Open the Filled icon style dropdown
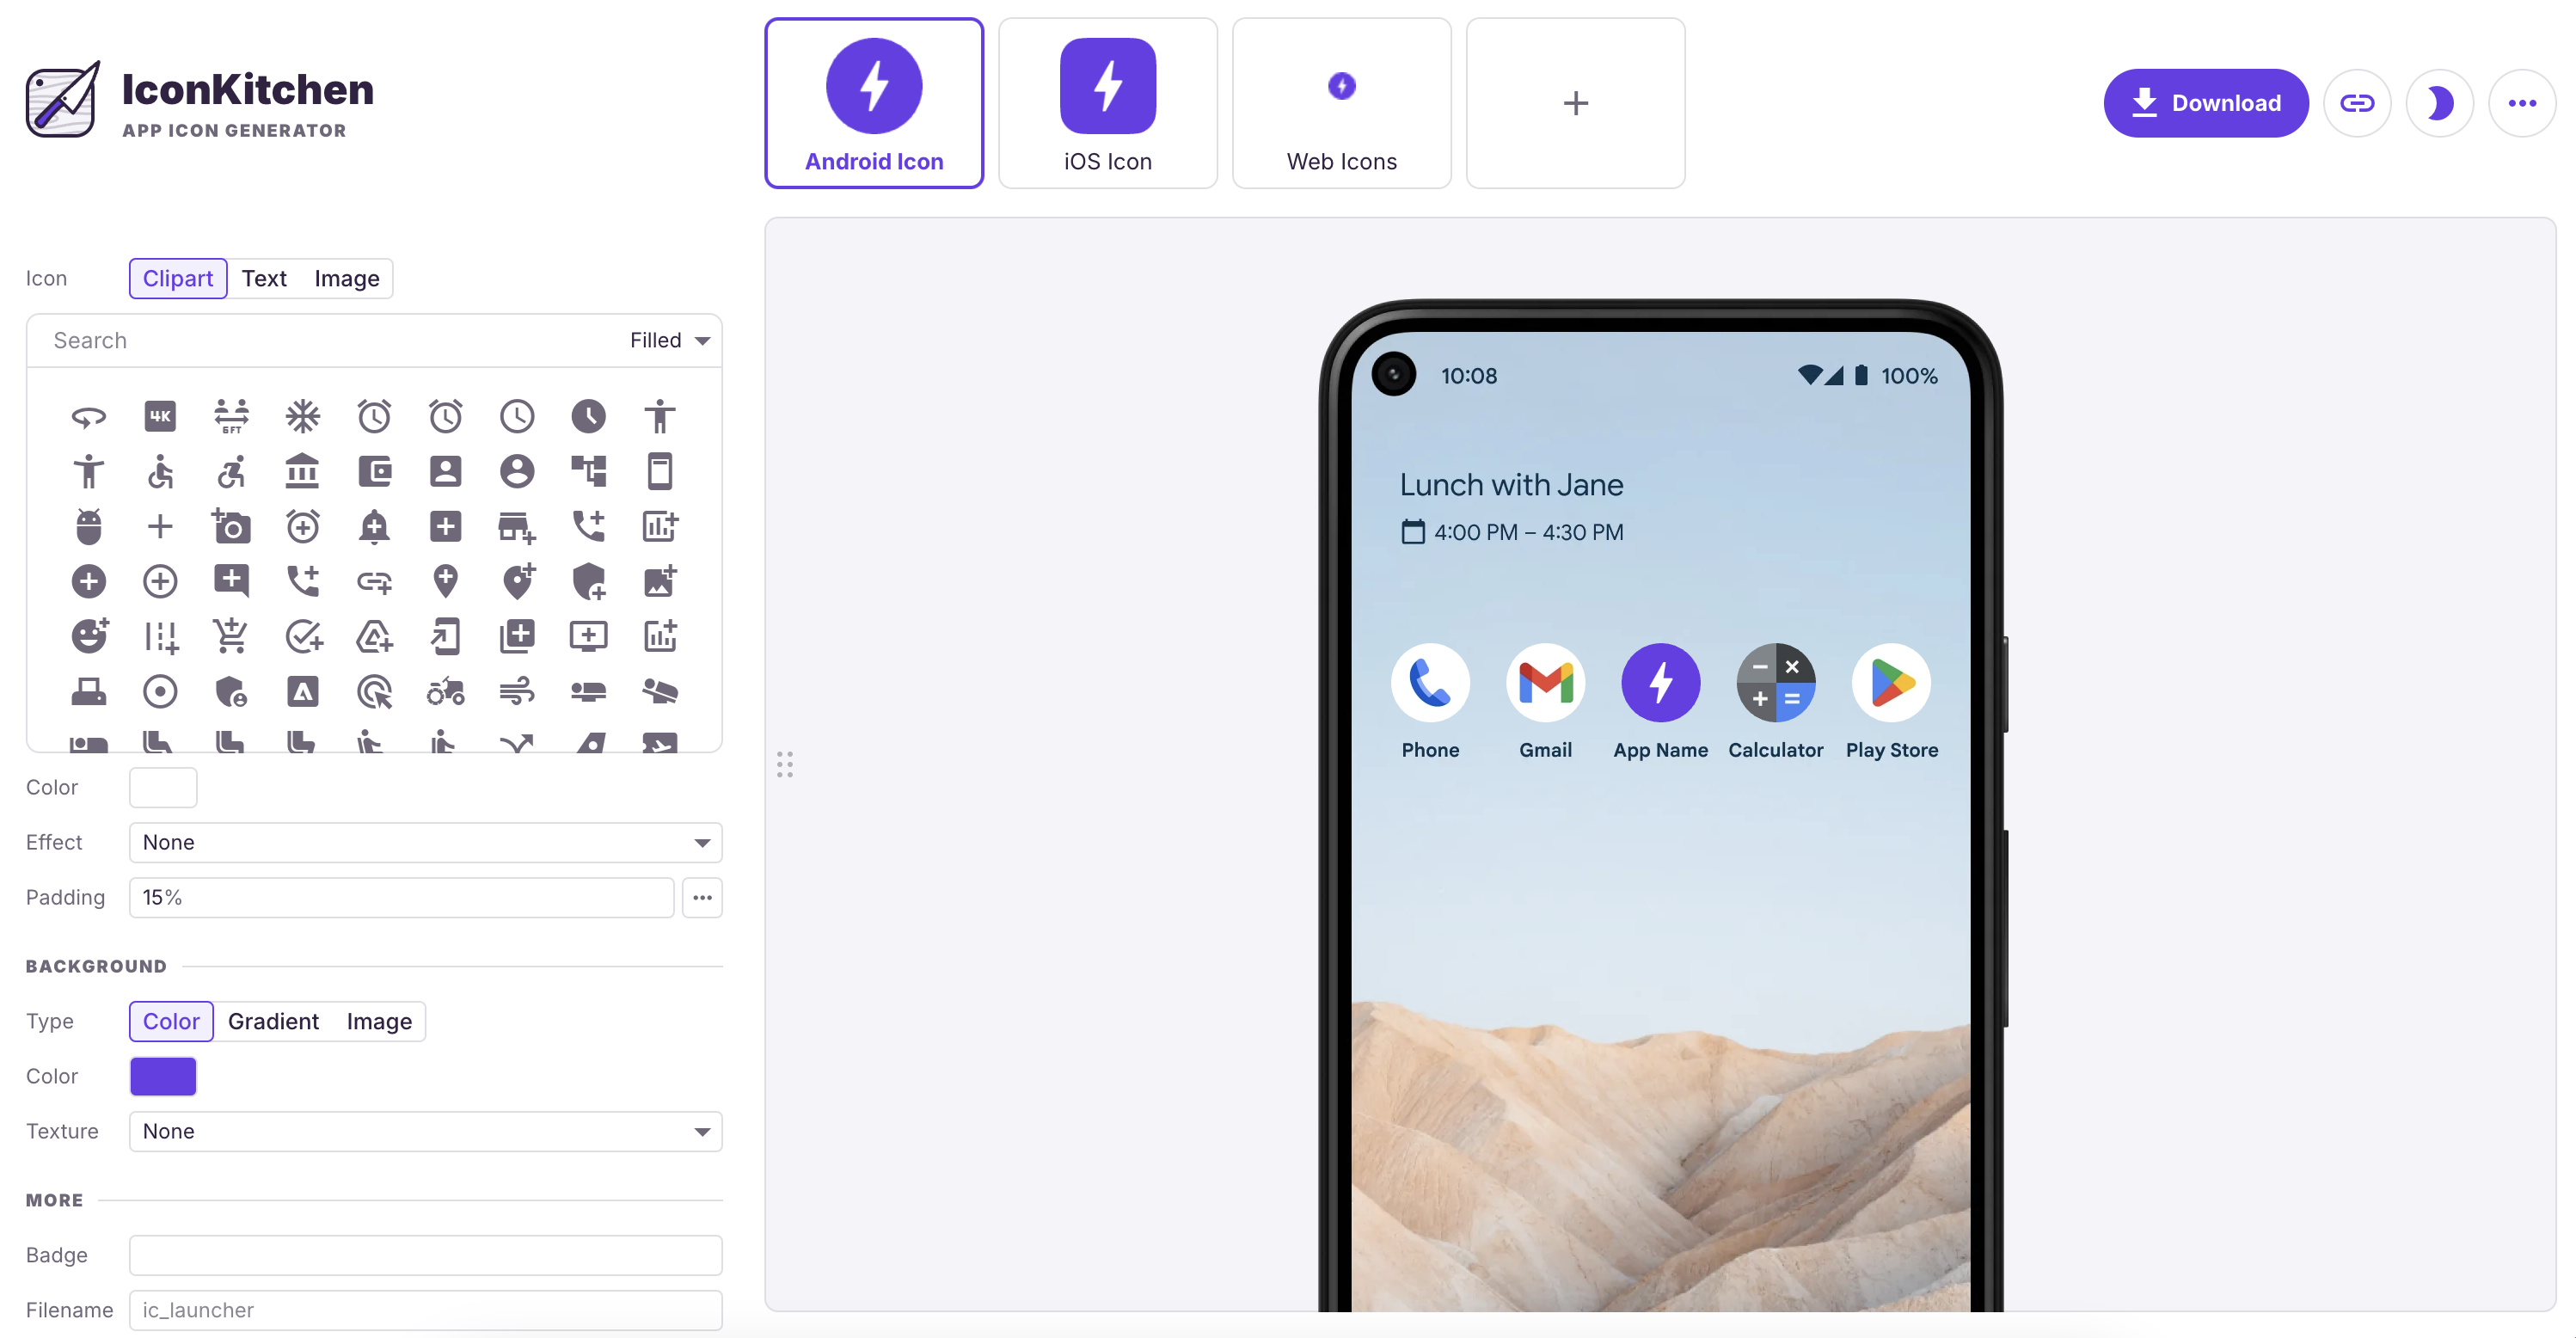The height and width of the screenshot is (1338, 2576). coord(670,339)
